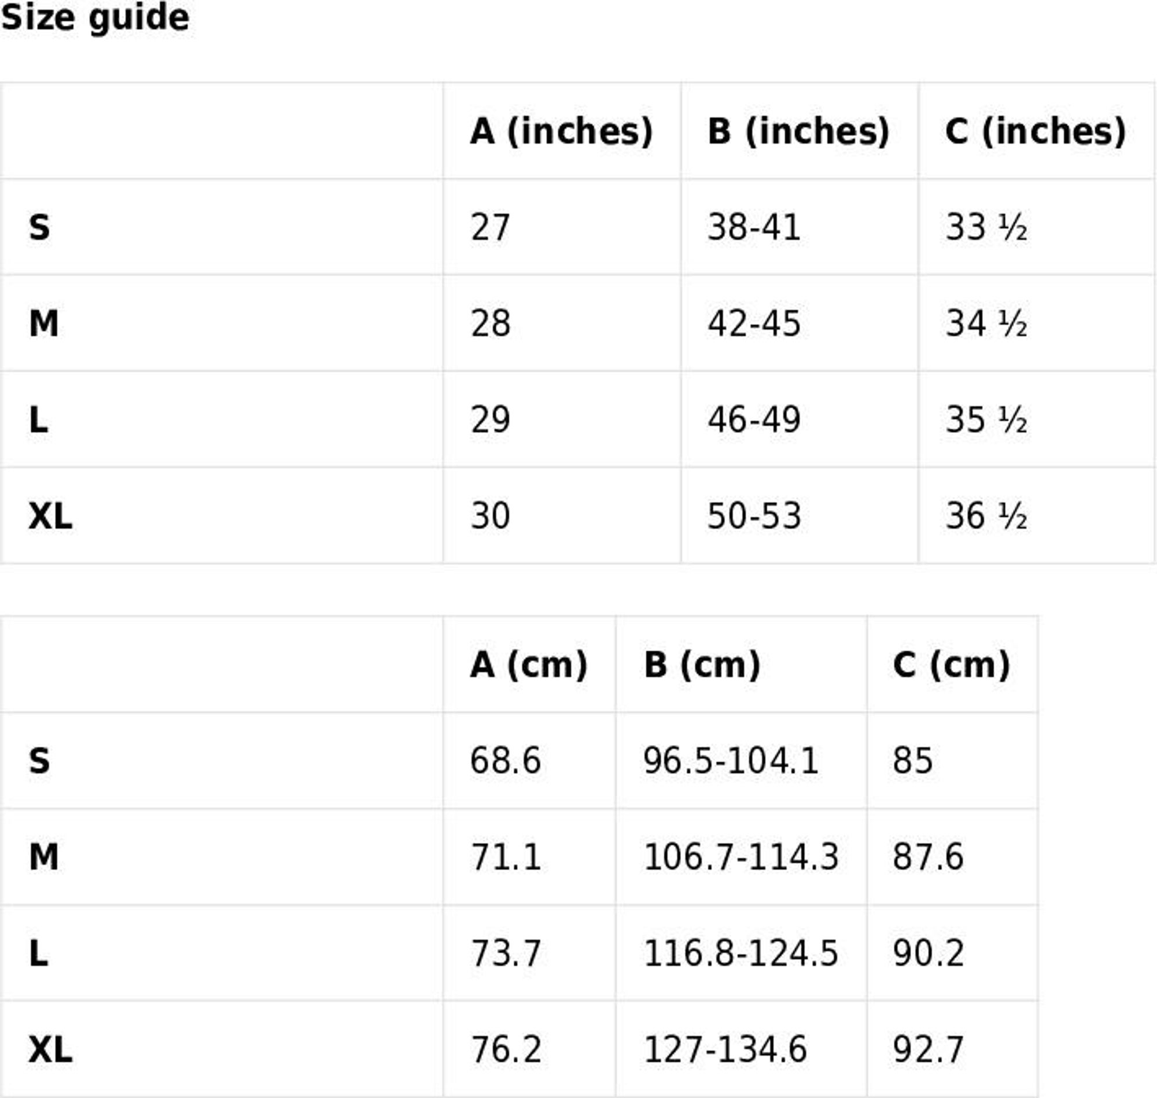Click the C (cm) column header
Image resolution: width=1157 pixels, height=1098 pixels.
tap(951, 665)
